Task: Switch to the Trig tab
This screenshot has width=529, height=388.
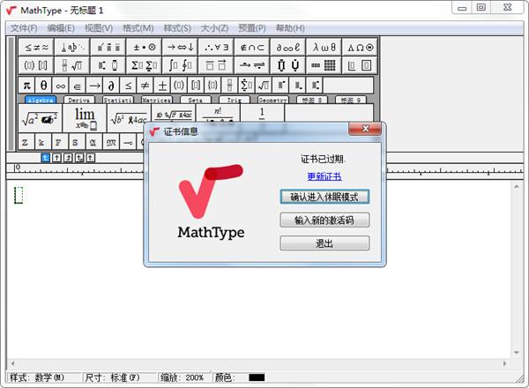Action: 235,101
